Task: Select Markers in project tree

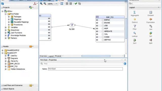Action: pos(14,38)
